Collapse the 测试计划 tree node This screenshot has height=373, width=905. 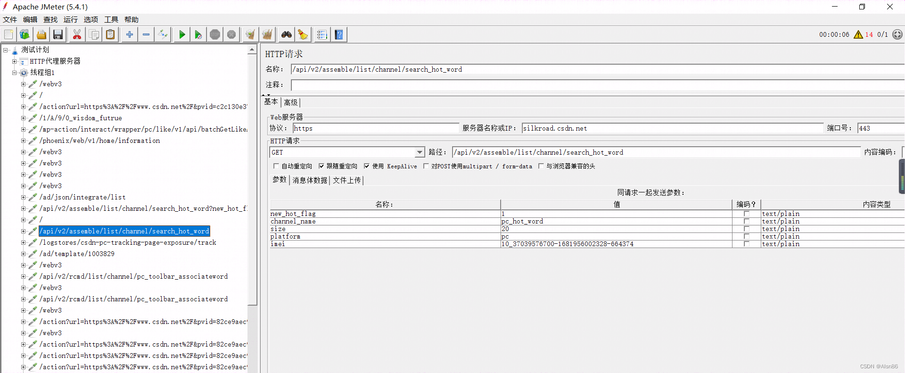6,50
